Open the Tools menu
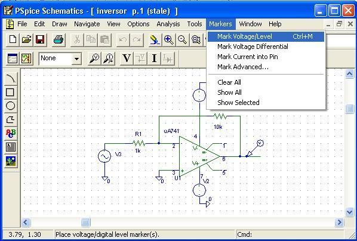The image size is (357, 241). 195,24
